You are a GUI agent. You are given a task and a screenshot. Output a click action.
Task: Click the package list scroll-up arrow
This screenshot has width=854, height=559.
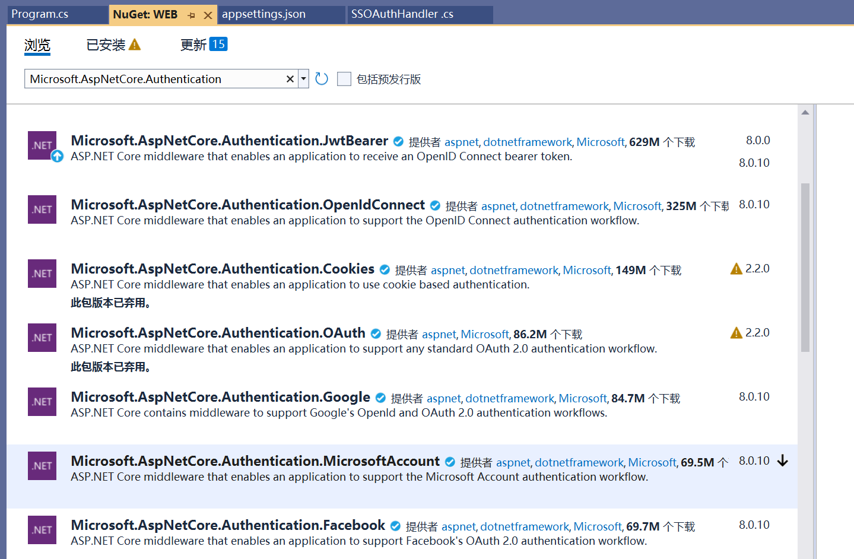[805, 112]
